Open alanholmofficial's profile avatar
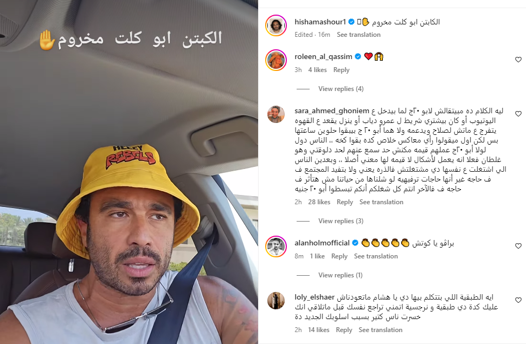Screen dimensions: 526x344 coord(276,246)
